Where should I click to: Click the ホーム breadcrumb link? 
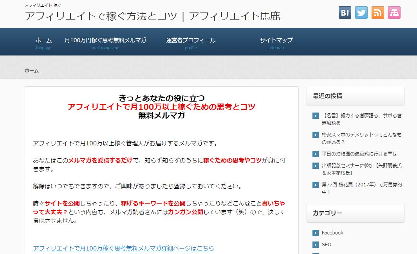pyautogui.click(x=32, y=71)
